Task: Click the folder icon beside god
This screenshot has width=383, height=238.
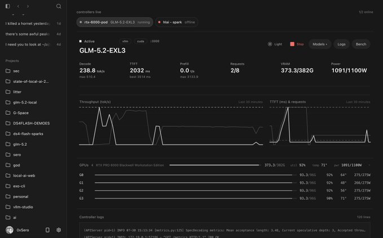Action: tap(8, 165)
